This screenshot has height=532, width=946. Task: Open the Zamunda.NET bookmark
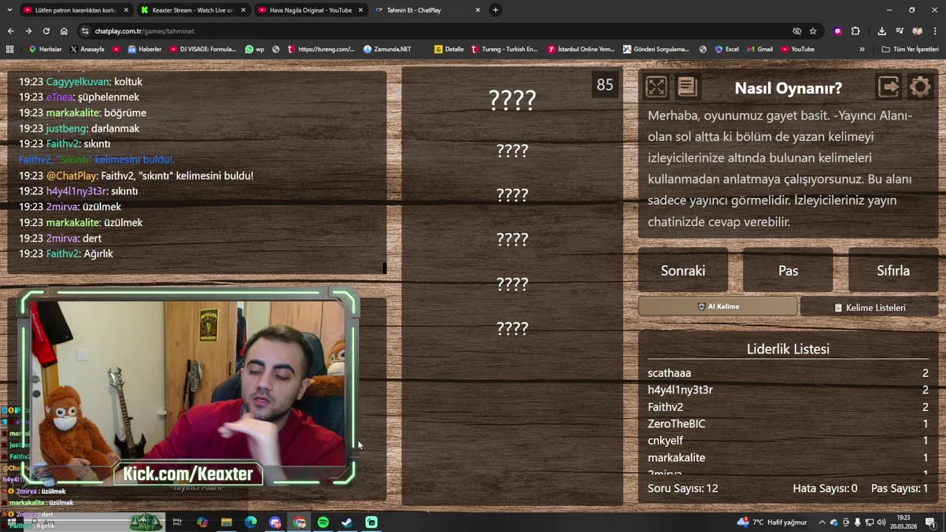[x=387, y=50]
